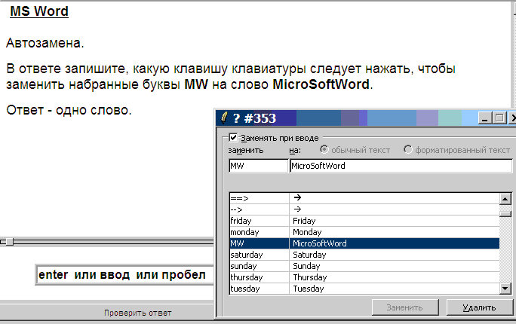Click the answer field with 'enter или ввод или пробел'
Viewport: 516px width, 324px height.
pos(124,275)
